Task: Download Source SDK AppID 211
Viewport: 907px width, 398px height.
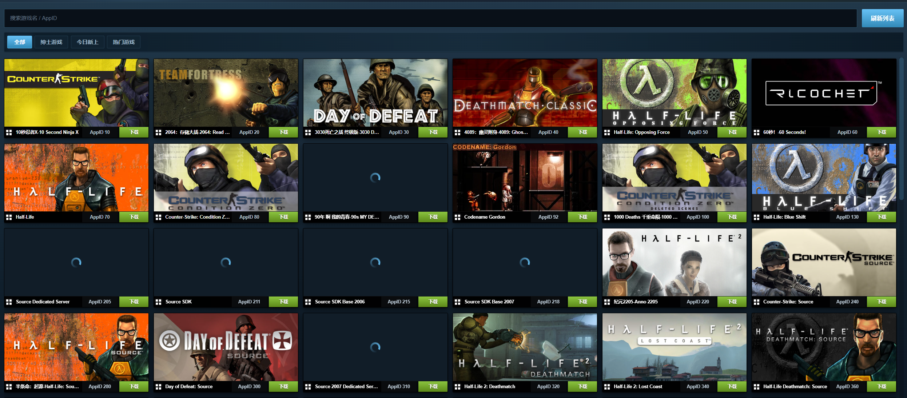Action: pos(284,302)
